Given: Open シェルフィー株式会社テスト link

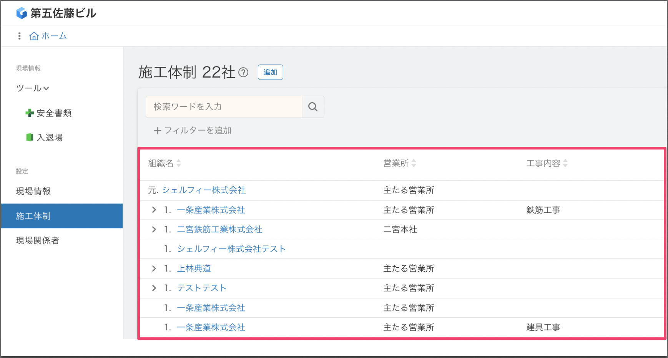Looking at the screenshot, I should click(231, 249).
